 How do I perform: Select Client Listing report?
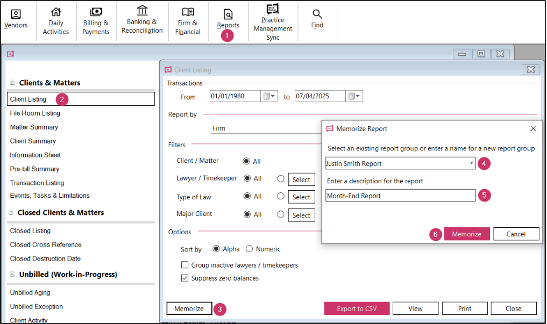[81, 99]
